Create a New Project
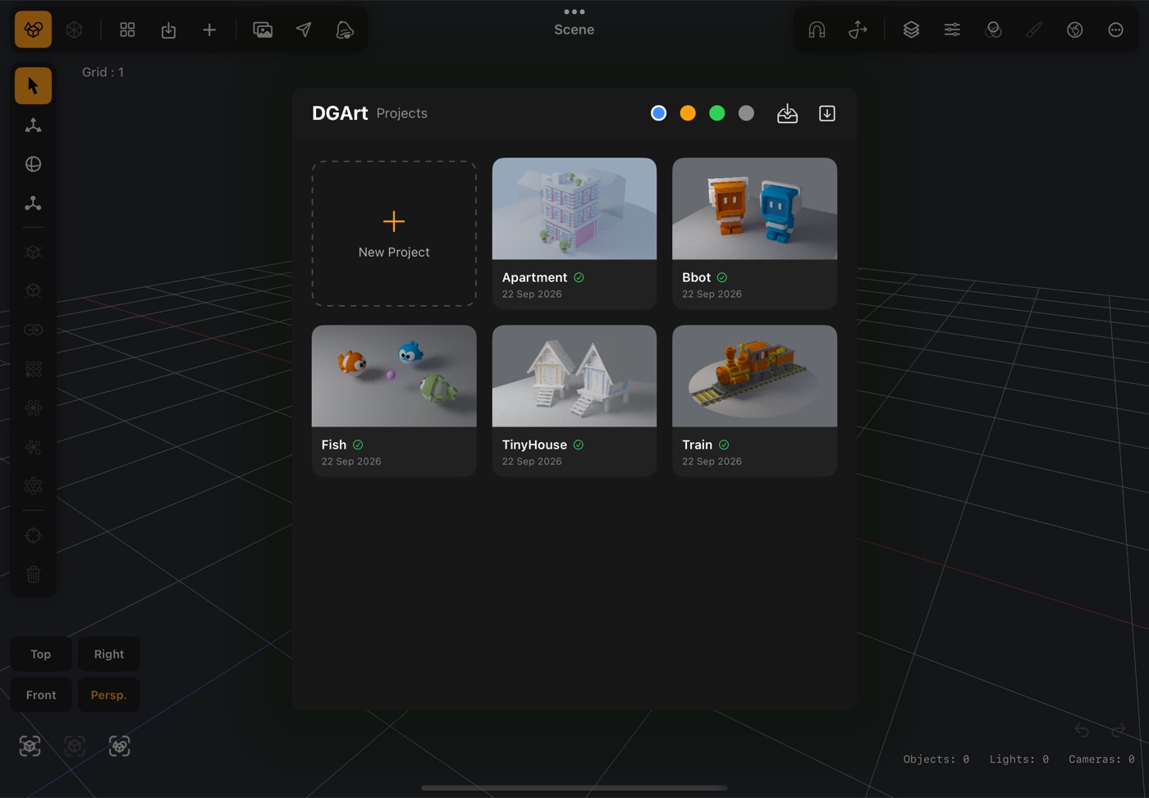1149x798 pixels. tap(394, 234)
